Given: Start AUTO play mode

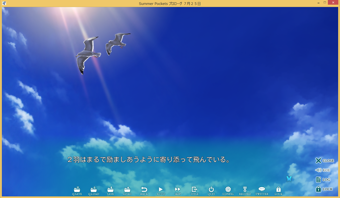Looking at the screenshot, I should coord(161,191).
